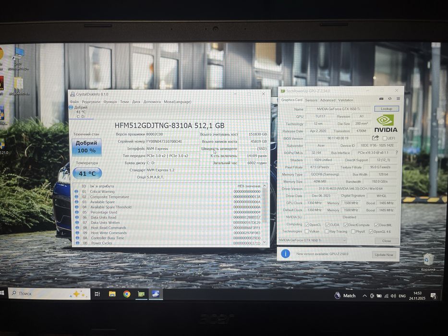
Task: Open 'Функція' menu
Action: (x=110, y=102)
